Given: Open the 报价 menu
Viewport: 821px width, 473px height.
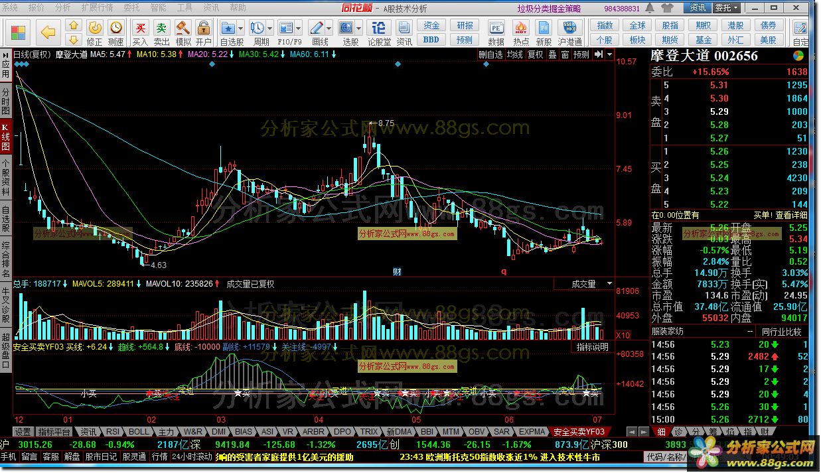Looking at the screenshot, I should pos(37,8).
